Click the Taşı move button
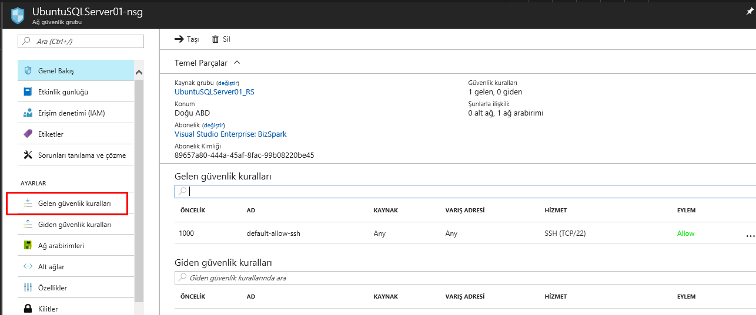This screenshot has width=756, height=315. [186, 39]
